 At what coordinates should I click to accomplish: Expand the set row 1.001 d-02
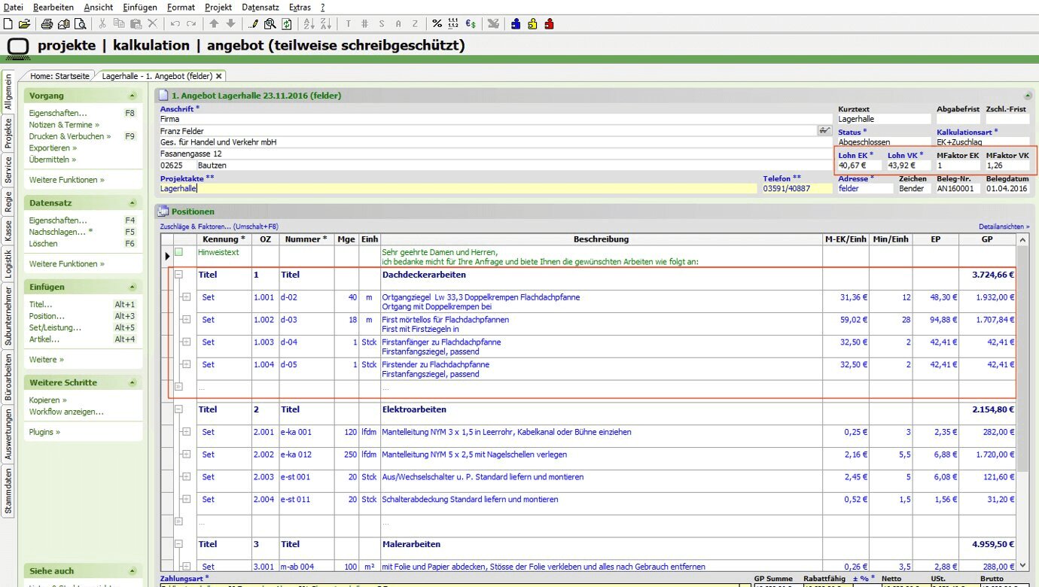[x=185, y=297]
